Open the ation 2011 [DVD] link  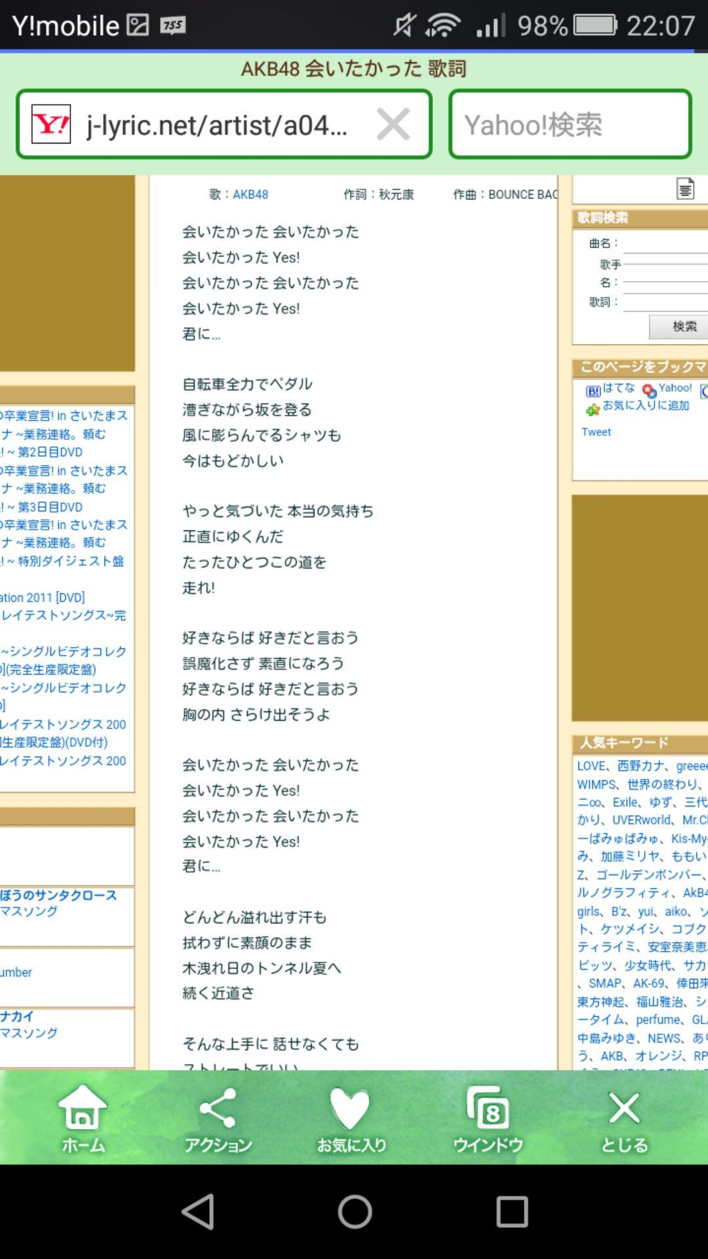pyautogui.click(x=43, y=597)
